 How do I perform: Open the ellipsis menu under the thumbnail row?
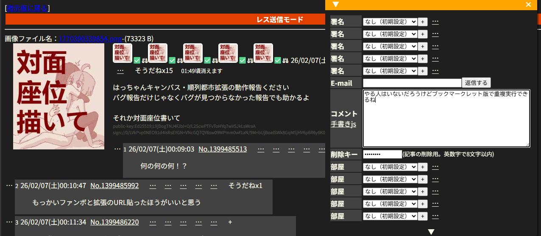120,70
